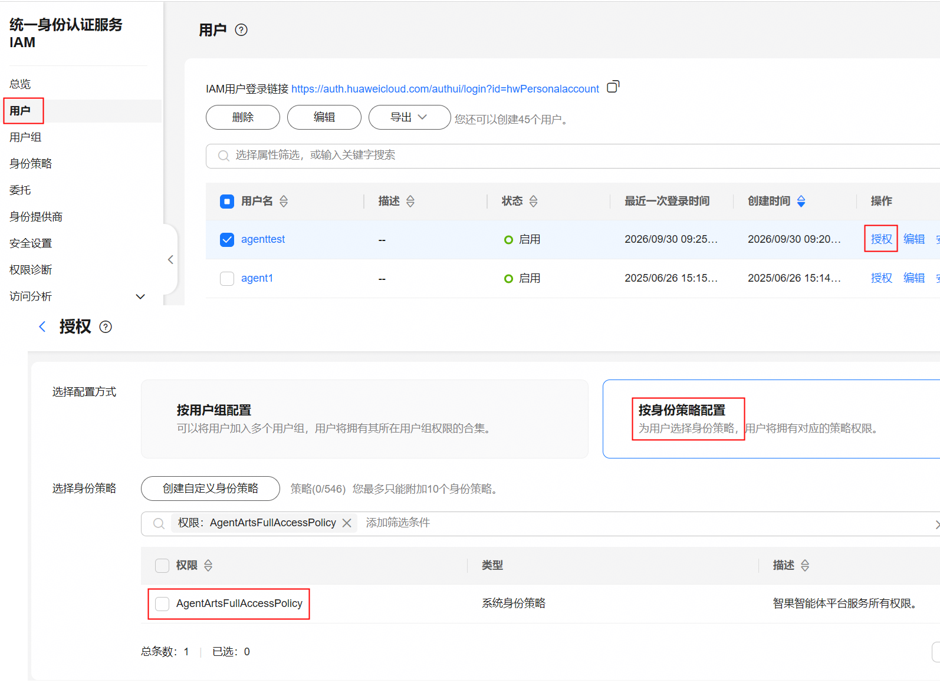Viewport: 940px width, 683px height.
Task: Open 委托 in the sidebar
Action: (x=20, y=190)
